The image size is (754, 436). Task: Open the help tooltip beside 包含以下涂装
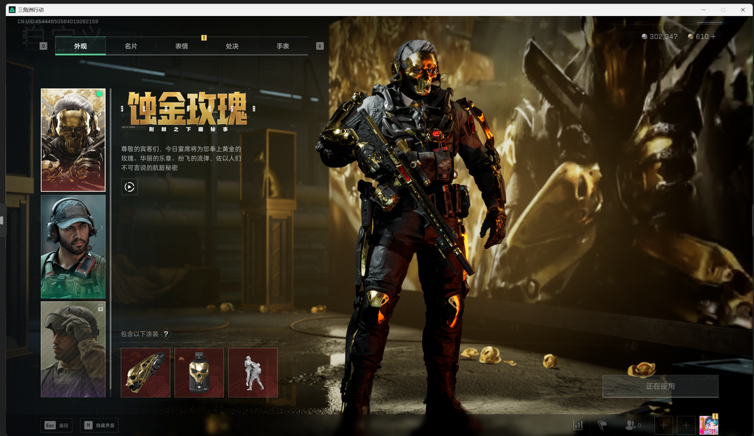166,334
